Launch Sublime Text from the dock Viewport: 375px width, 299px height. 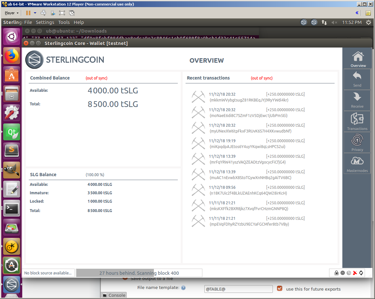click(12, 151)
